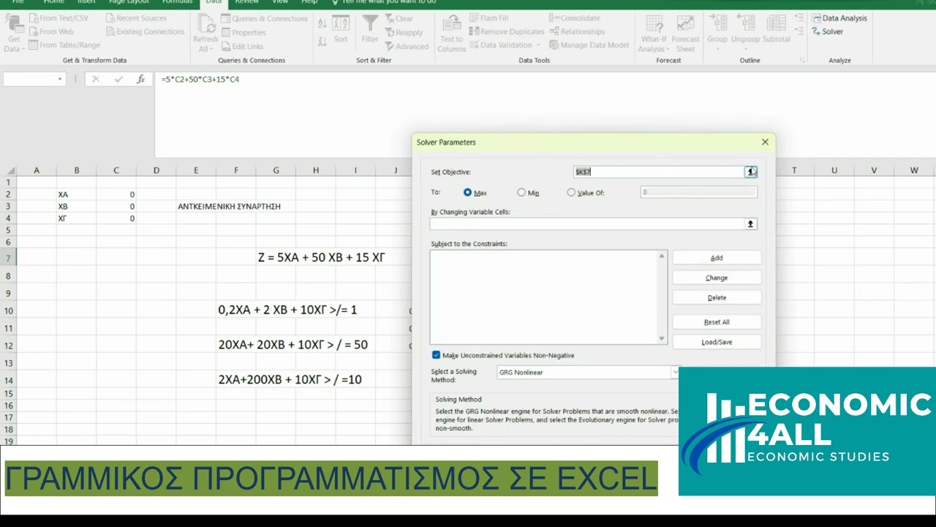Open connection Properties
Viewport: 936px width, 527px height.
tap(243, 32)
